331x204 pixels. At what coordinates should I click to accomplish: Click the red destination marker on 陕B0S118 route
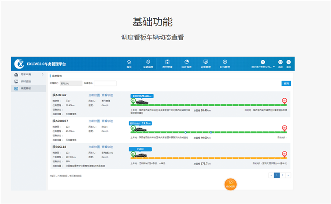(x=284, y=154)
